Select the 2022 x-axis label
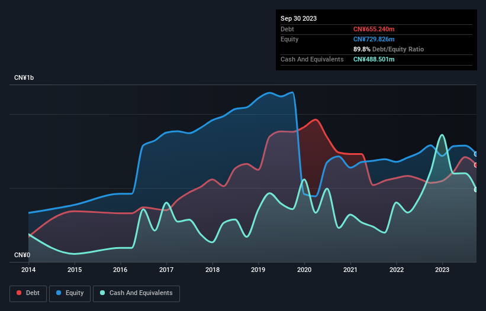This screenshot has height=311, width=486. click(x=397, y=270)
